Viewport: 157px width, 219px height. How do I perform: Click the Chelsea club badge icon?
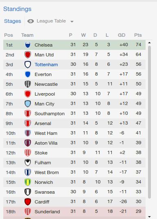(28, 45)
